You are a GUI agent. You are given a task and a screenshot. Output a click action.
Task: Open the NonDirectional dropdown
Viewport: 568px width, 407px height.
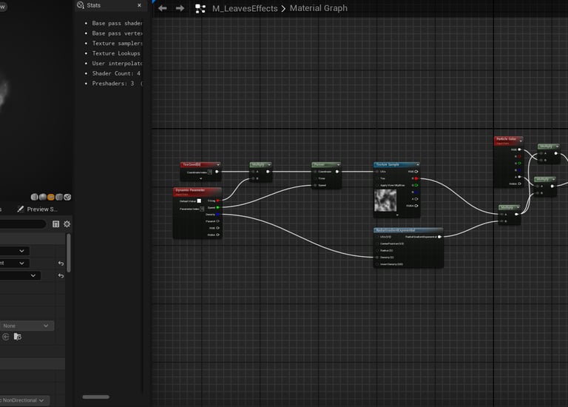pyautogui.click(x=24, y=400)
